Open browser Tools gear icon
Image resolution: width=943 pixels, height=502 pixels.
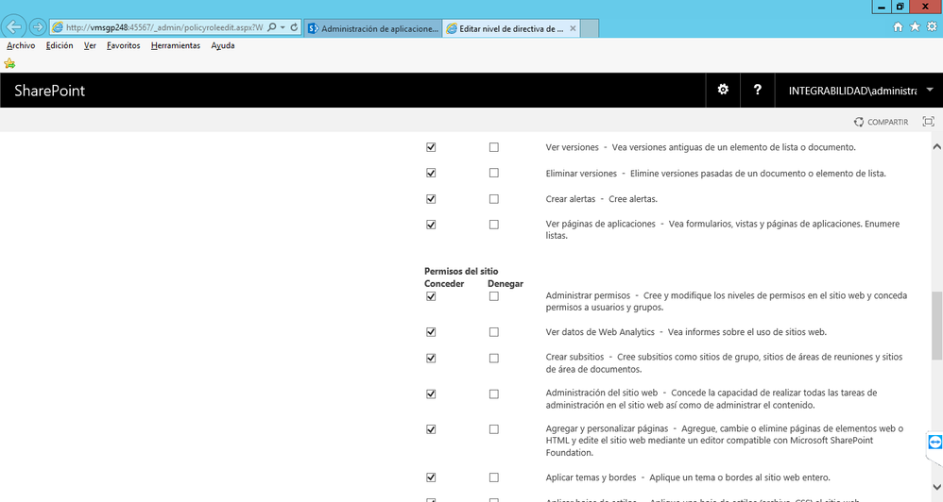932,26
